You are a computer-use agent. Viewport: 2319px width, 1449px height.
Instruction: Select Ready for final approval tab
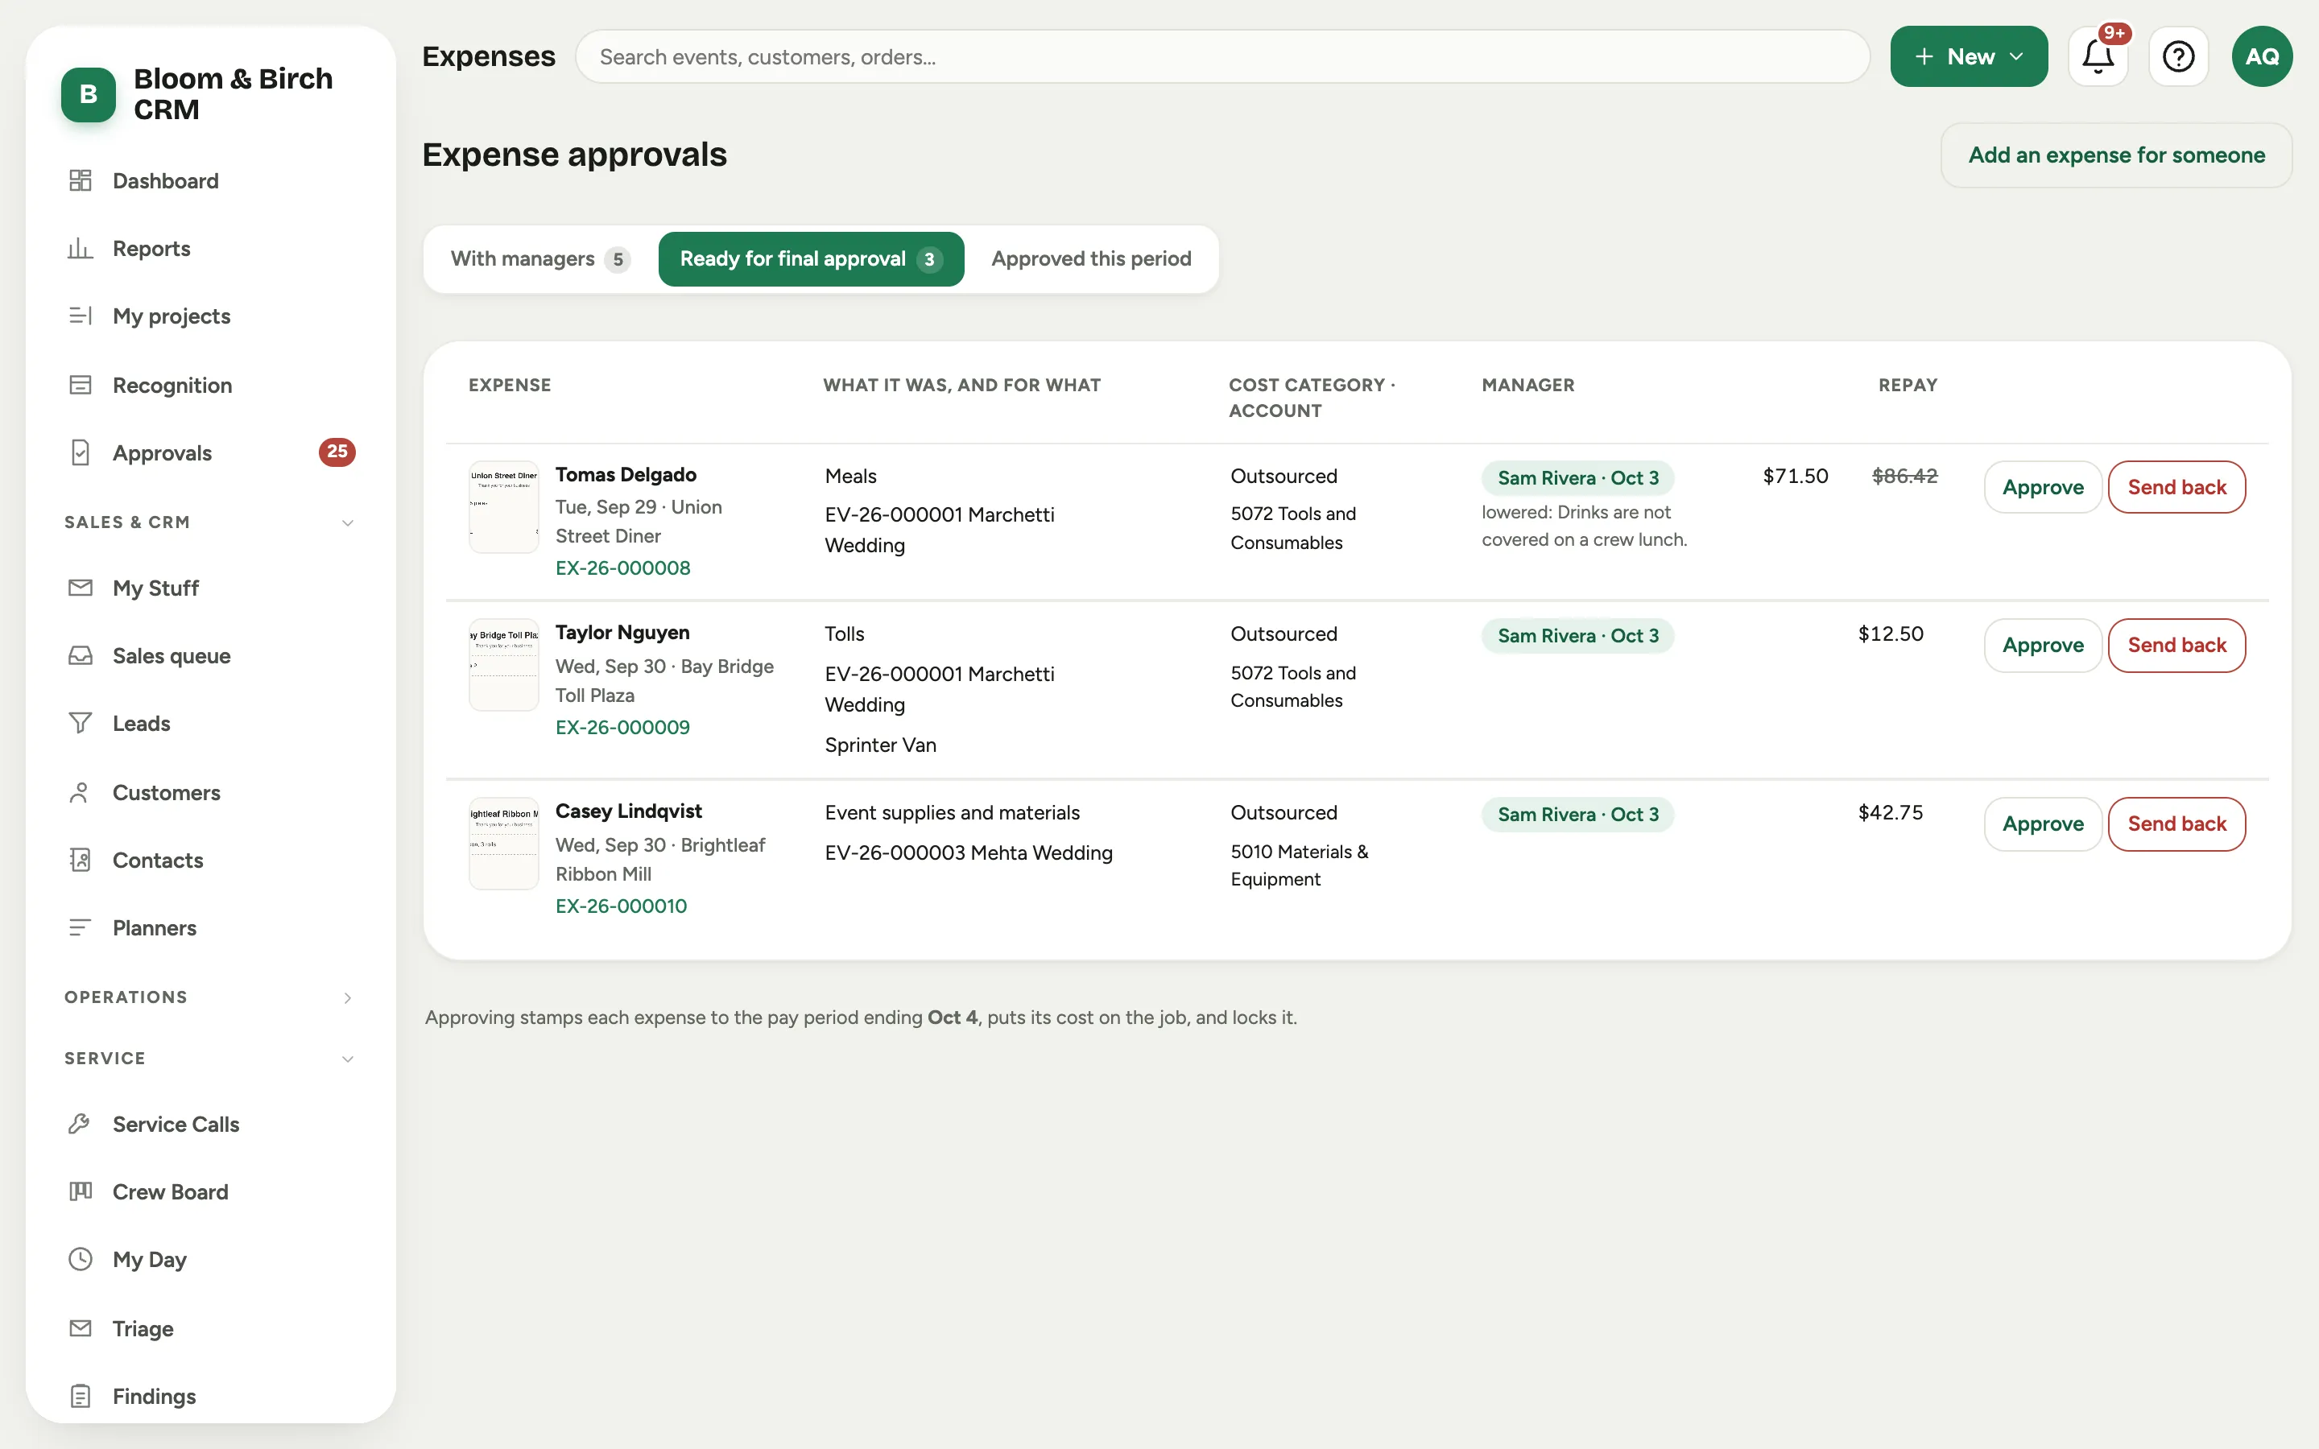pos(811,258)
